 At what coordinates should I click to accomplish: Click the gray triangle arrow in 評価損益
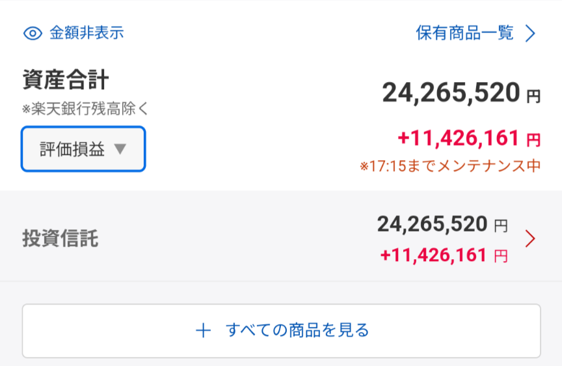[x=119, y=149]
